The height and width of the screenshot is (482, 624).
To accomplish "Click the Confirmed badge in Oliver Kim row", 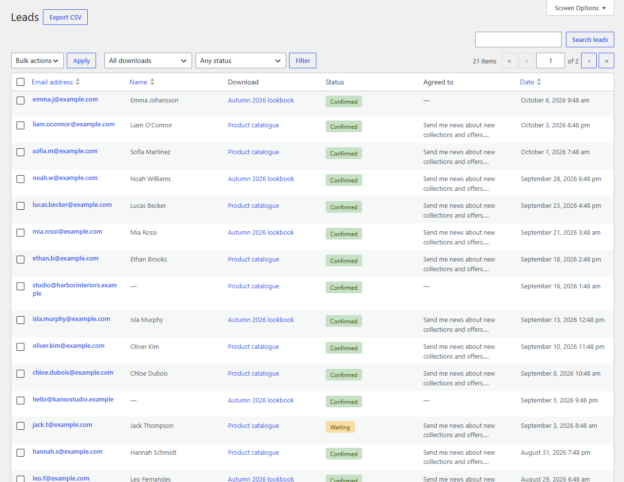I will [x=344, y=348].
